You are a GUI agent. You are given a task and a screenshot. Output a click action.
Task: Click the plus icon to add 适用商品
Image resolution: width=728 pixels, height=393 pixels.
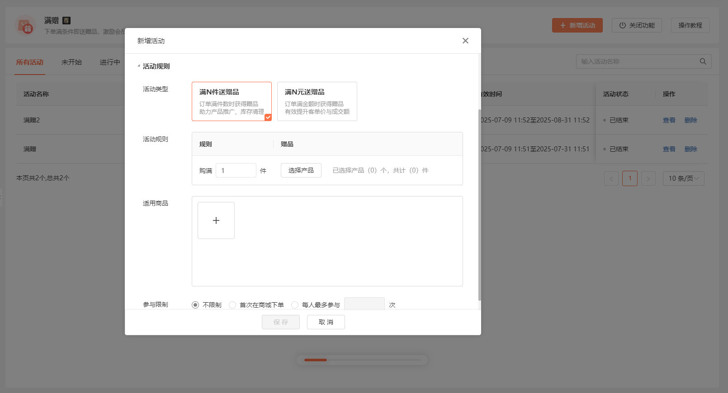coord(216,220)
